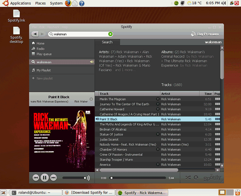Select the Search tab
Viewport: 241px width, 196px height.
(x=107, y=42)
